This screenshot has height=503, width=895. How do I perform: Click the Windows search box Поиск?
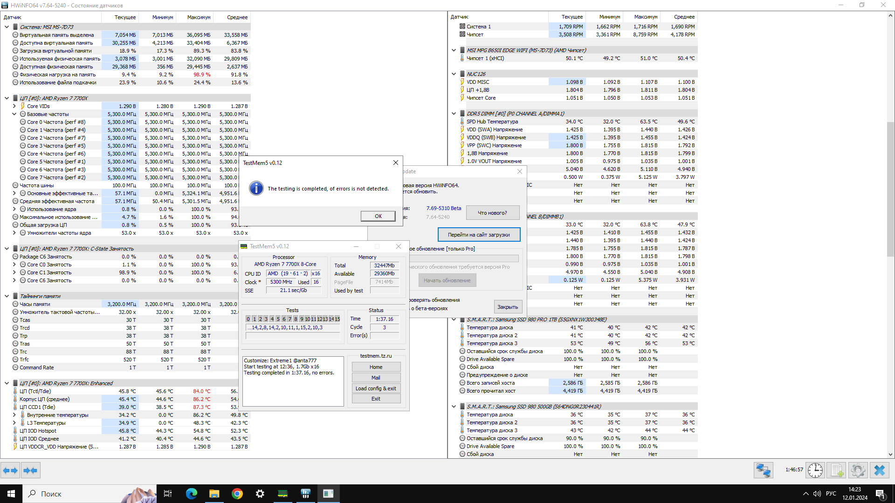pos(51,494)
